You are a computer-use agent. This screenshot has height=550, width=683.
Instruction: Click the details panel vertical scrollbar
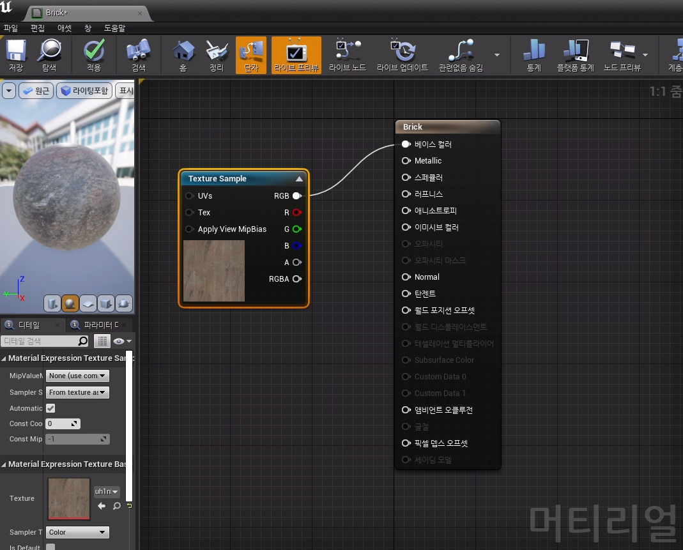(x=129, y=425)
